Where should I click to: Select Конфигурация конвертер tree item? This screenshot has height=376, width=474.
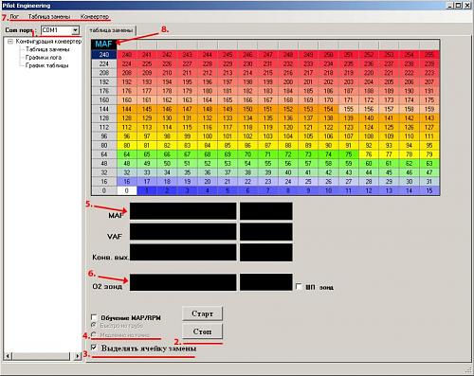click(x=48, y=42)
